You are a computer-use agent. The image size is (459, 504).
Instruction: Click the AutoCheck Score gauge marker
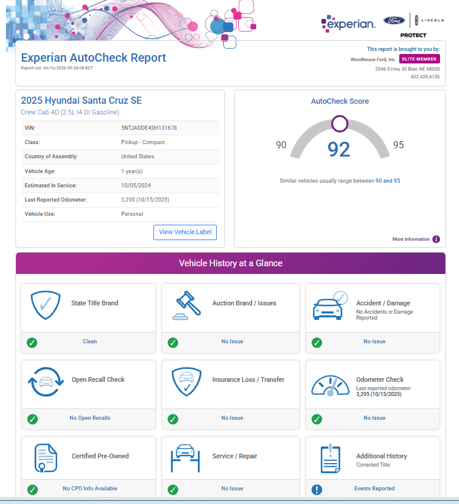click(339, 124)
